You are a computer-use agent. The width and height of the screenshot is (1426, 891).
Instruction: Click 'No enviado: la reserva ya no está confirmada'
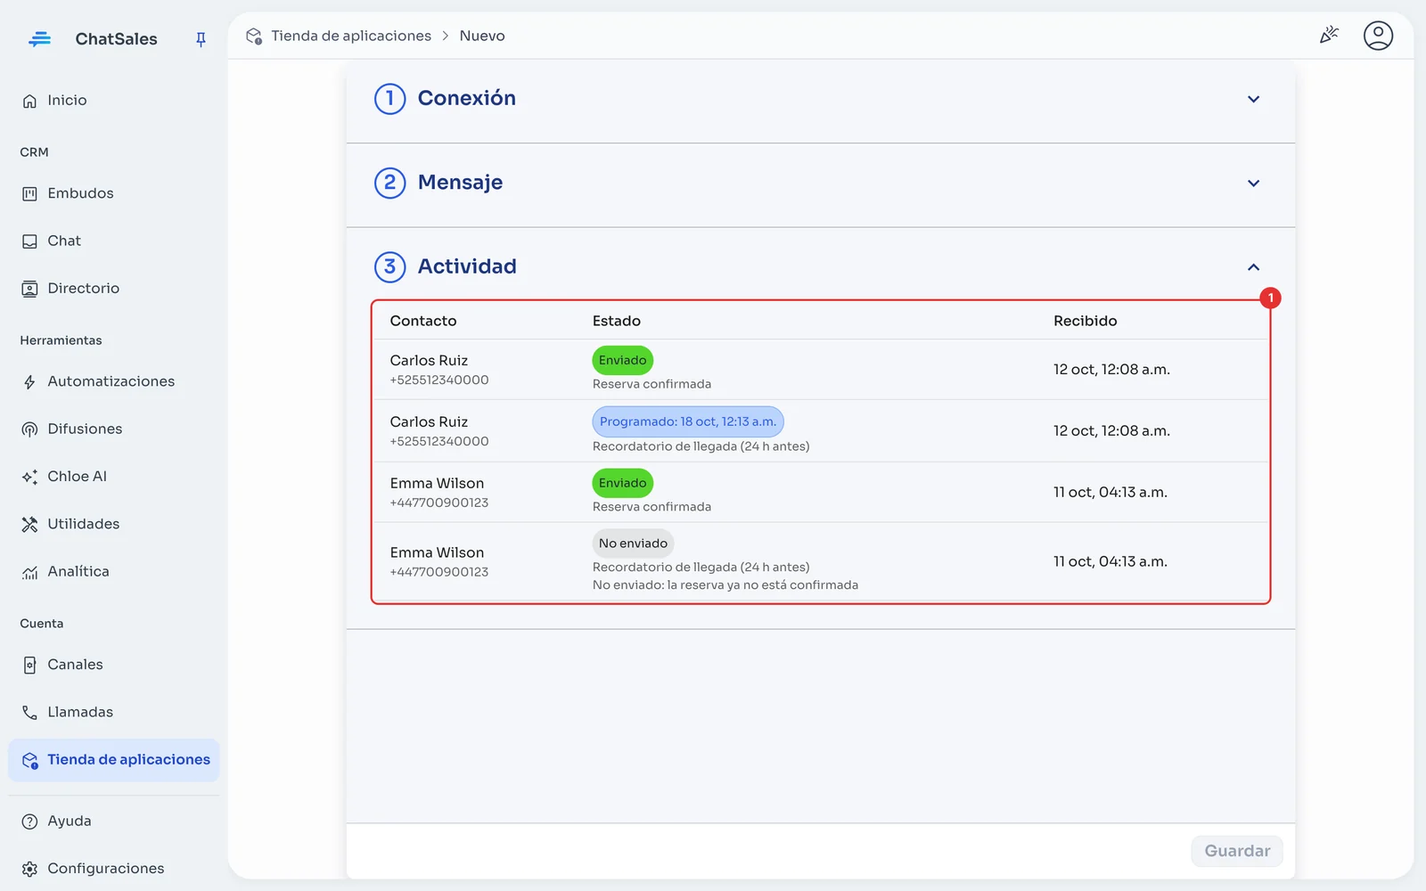point(725,585)
